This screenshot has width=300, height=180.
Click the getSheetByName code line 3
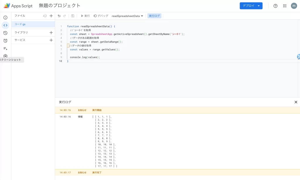127,34
